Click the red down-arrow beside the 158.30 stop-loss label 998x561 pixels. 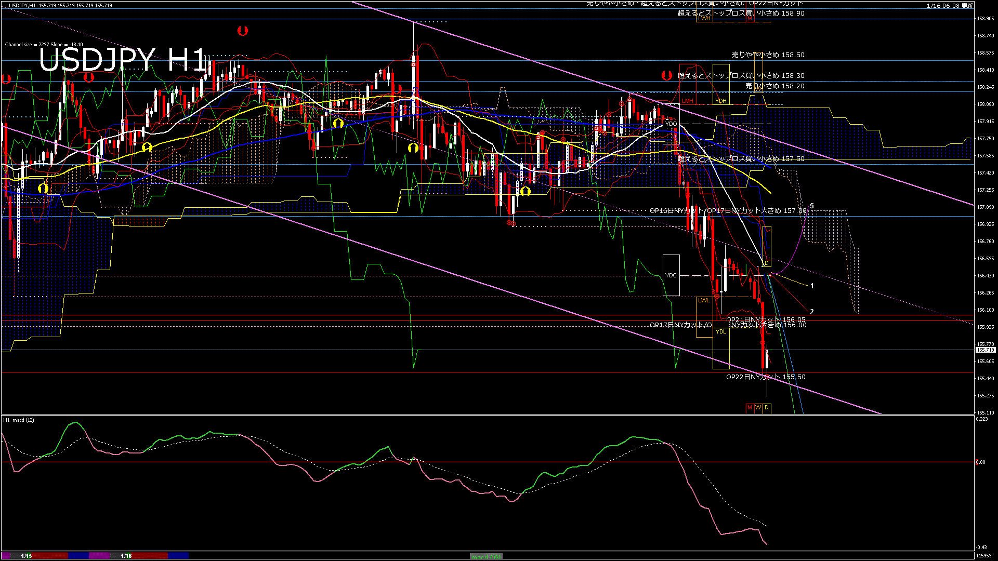666,75
